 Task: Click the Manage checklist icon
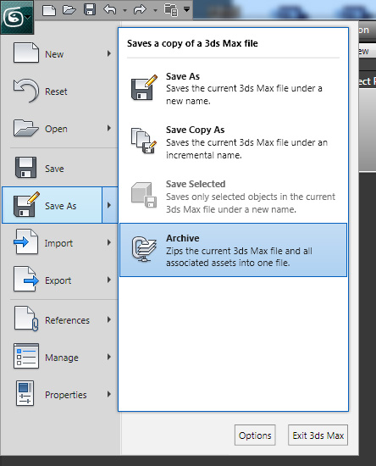coord(26,356)
